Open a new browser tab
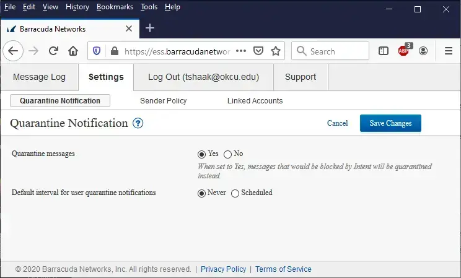The image size is (461, 278). coord(149,28)
